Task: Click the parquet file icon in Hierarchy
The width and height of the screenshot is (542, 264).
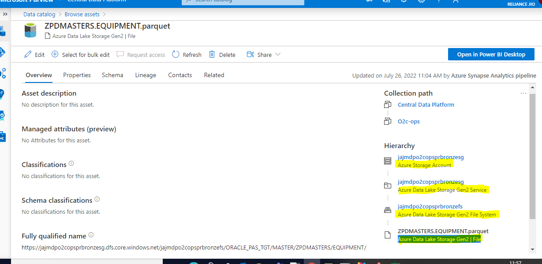Action: 388,235
